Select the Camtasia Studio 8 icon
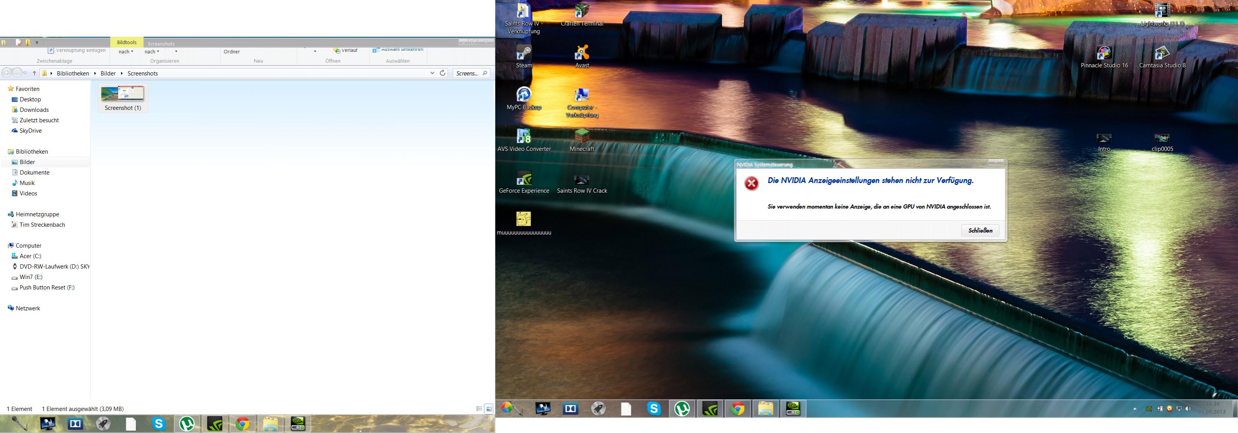 (x=1162, y=53)
